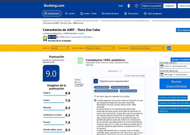Click the check-in date field
The height and width of the screenshot is (135, 190).
[175, 66]
